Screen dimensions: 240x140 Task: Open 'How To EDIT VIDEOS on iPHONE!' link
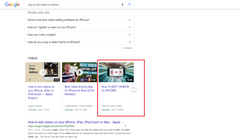click(x=115, y=88)
